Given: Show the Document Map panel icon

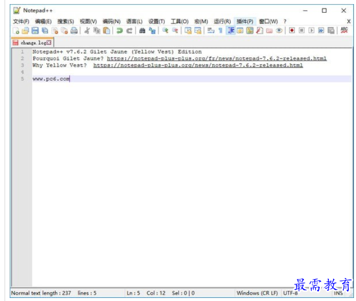Looking at the screenshot, I should 250,31.
